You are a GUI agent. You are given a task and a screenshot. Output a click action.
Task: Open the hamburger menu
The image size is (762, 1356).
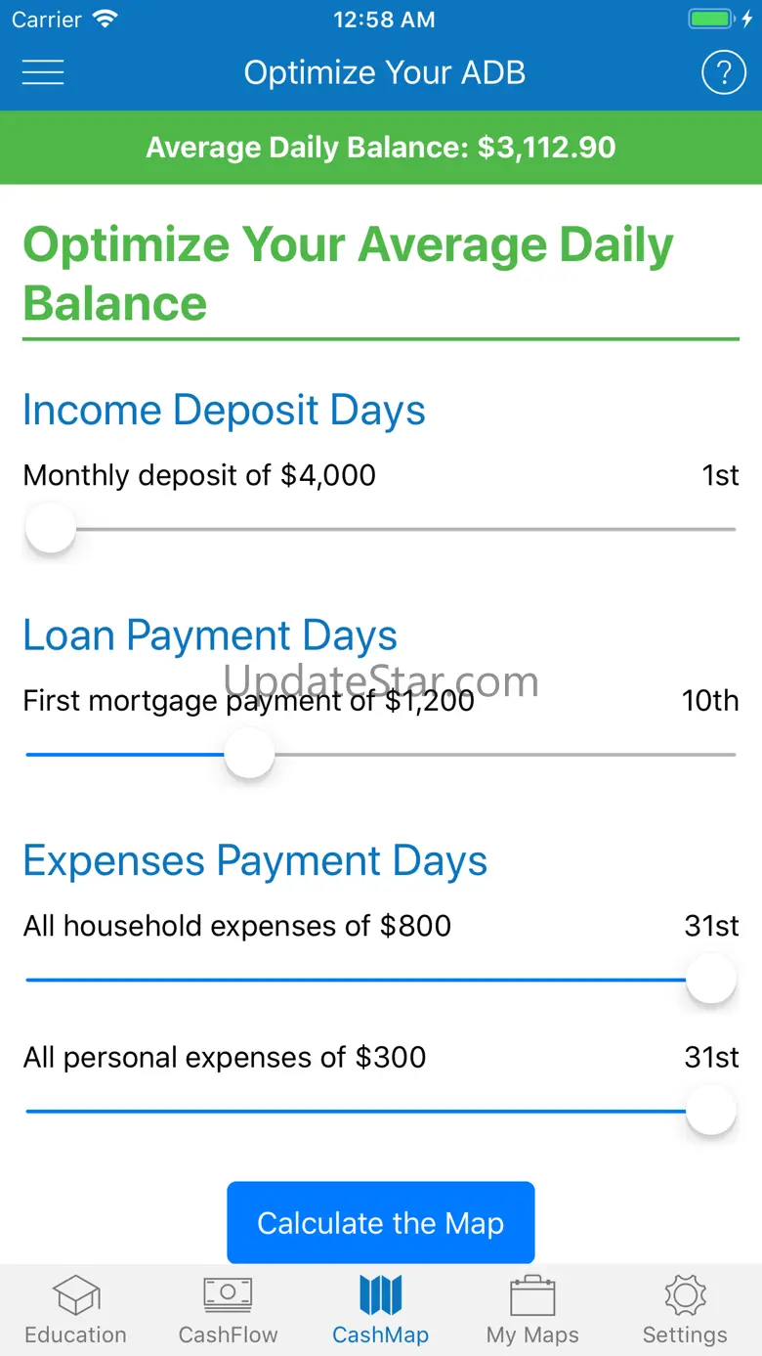[43, 72]
